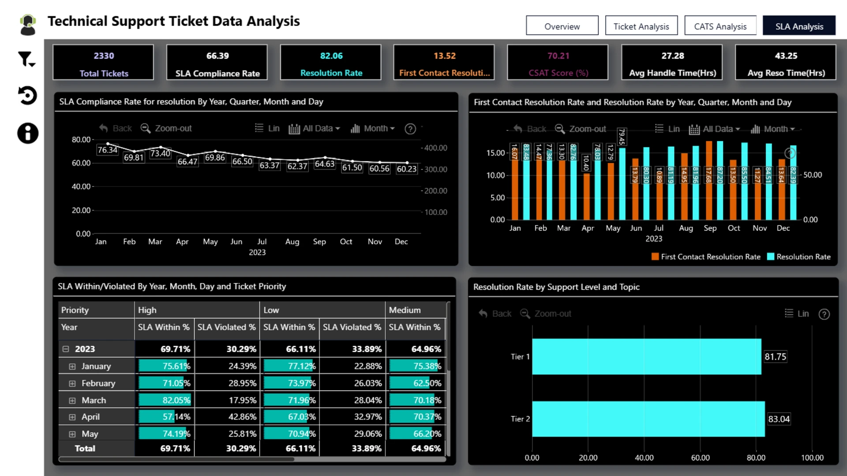Expand the January row in priority table
This screenshot has width=847, height=476.
[72, 366]
